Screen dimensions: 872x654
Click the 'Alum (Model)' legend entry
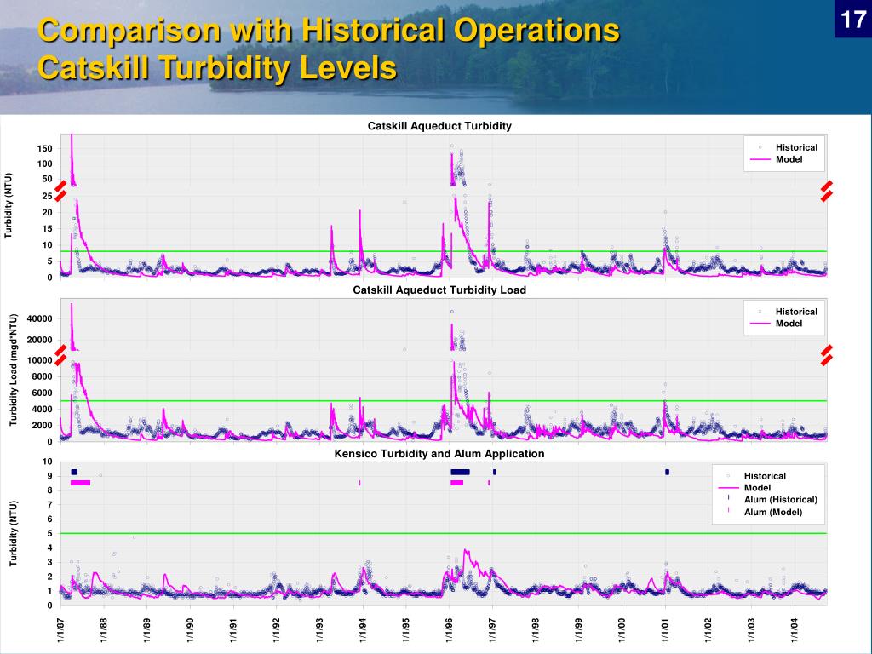773,512
